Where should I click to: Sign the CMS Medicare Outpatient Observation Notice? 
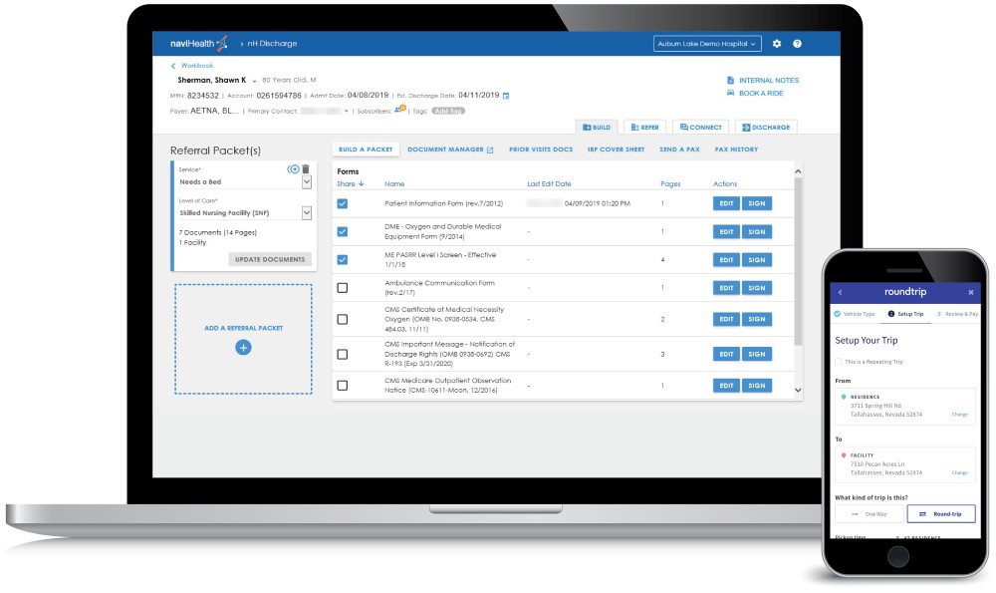click(x=757, y=385)
